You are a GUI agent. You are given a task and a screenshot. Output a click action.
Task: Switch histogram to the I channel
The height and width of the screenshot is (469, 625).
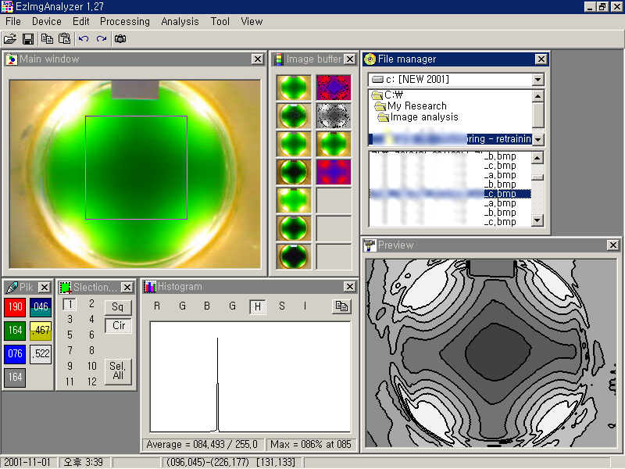click(305, 306)
